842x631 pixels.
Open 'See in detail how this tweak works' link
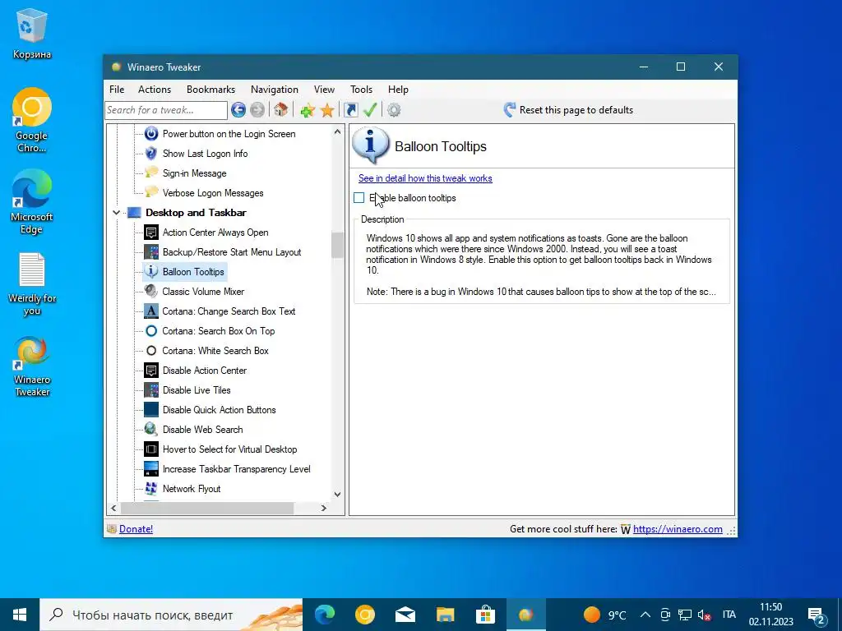tap(425, 178)
